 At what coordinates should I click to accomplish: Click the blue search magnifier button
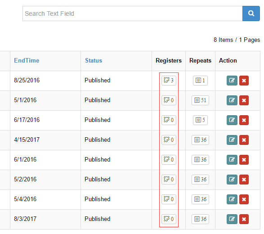[251, 13]
